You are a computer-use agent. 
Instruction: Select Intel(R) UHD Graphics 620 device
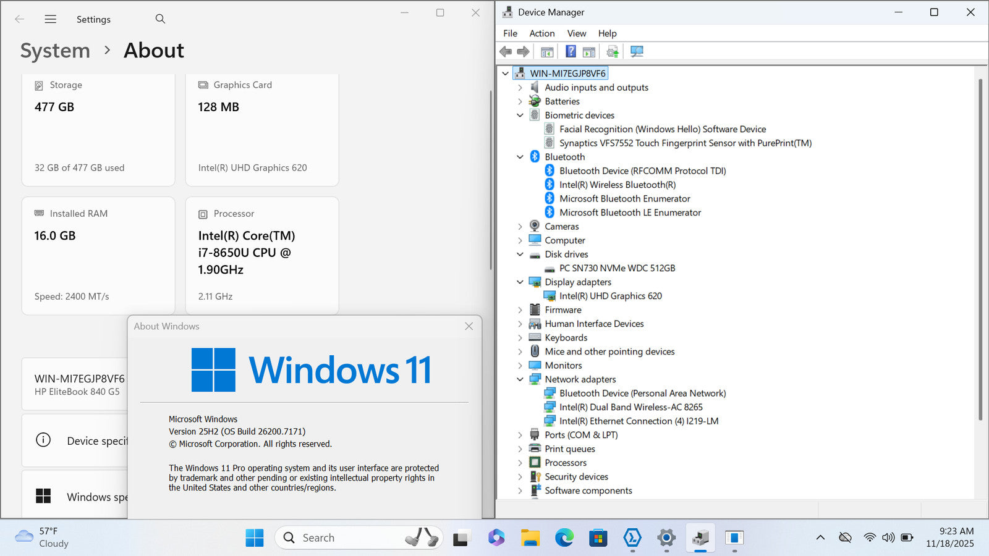click(610, 296)
